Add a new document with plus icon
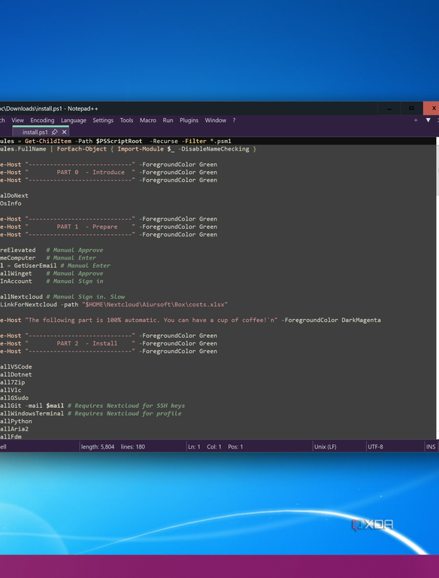Image resolution: width=439 pixels, height=578 pixels. (x=416, y=120)
